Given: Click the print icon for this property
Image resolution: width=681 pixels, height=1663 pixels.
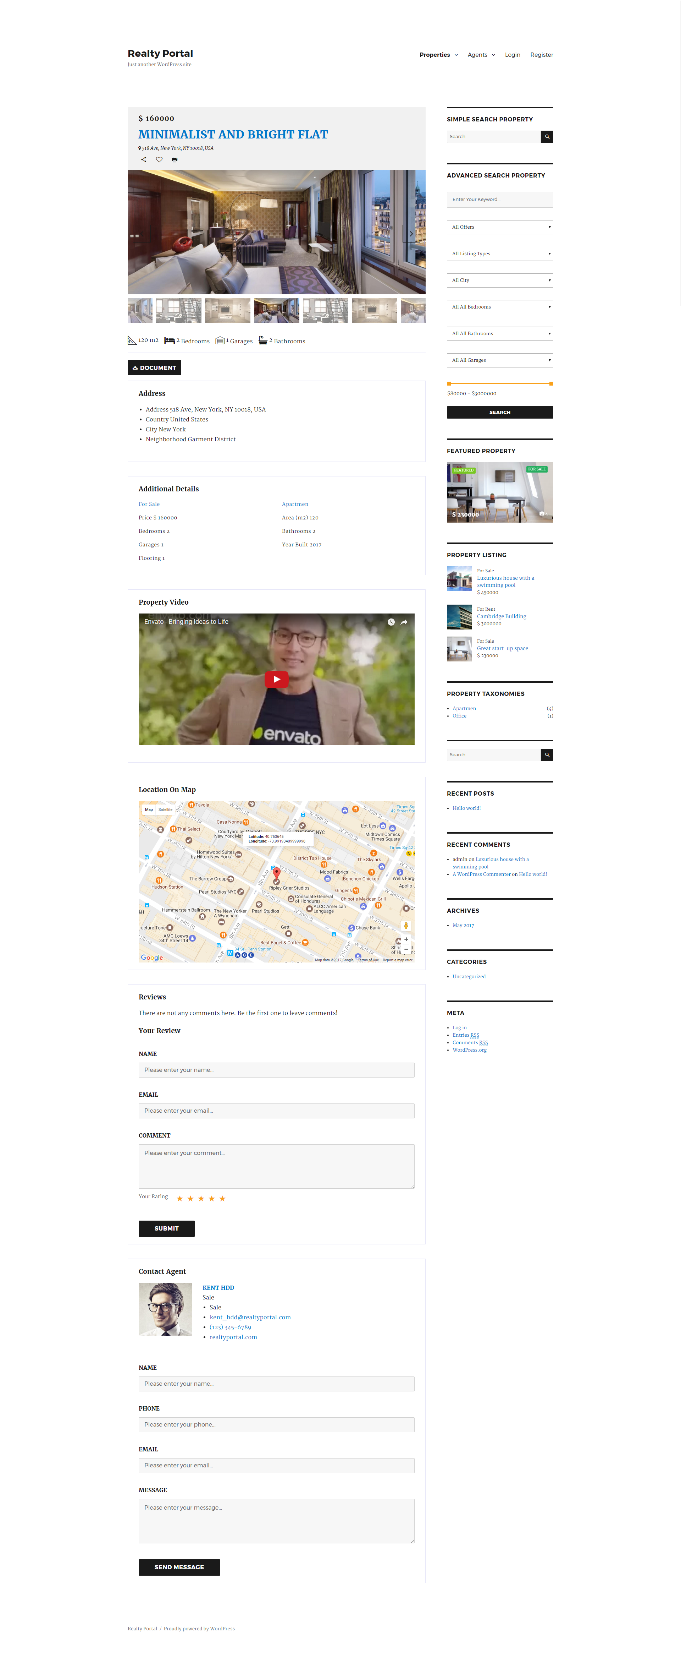Looking at the screenshot, I should point(174,159).
